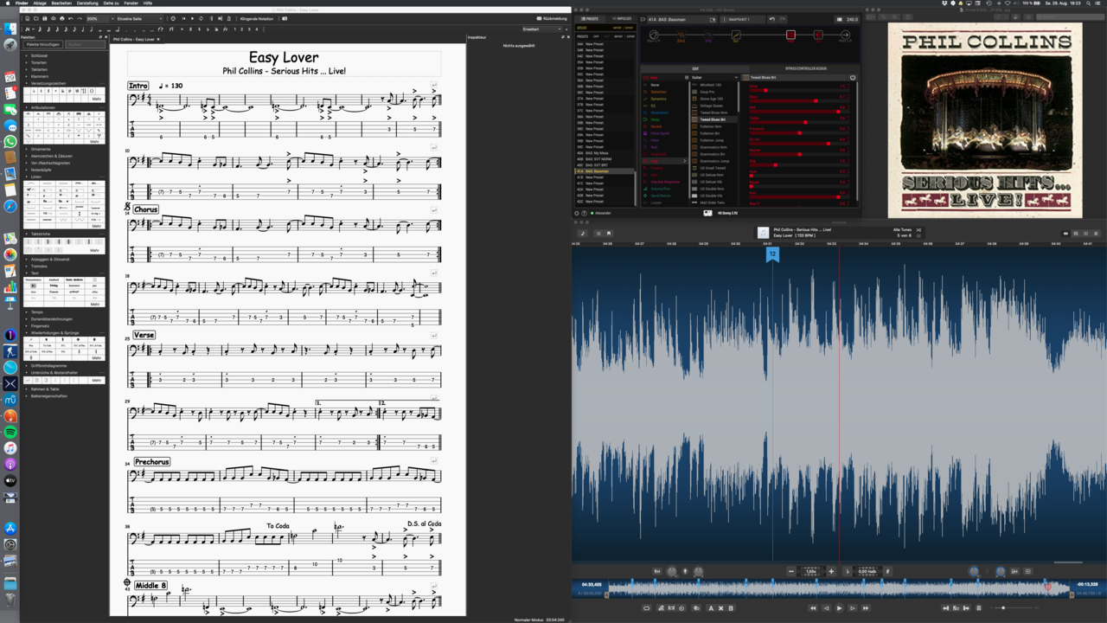The width and height of the screenshot is (1107, 623).
Task: Switch to BYPASS/CONTROLLER ASSIGN tab
Action: pyautogui.click(x=806, y=68)
